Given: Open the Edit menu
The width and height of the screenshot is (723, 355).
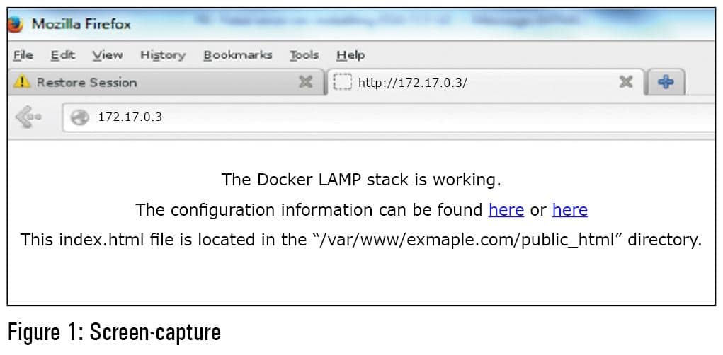Looking at the screenshot, I should tap(62, 54).
